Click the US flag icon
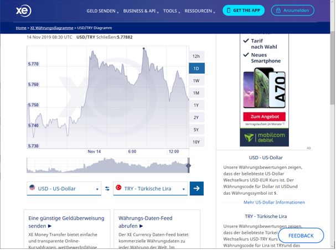Image resolution: width=336 pixels, height=250 pixels. (32, 187)
